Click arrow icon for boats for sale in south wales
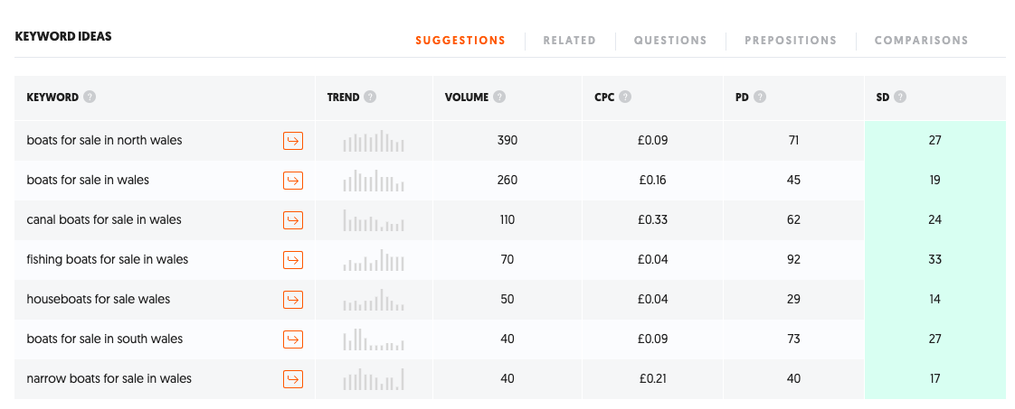 (x=292, y=339)
